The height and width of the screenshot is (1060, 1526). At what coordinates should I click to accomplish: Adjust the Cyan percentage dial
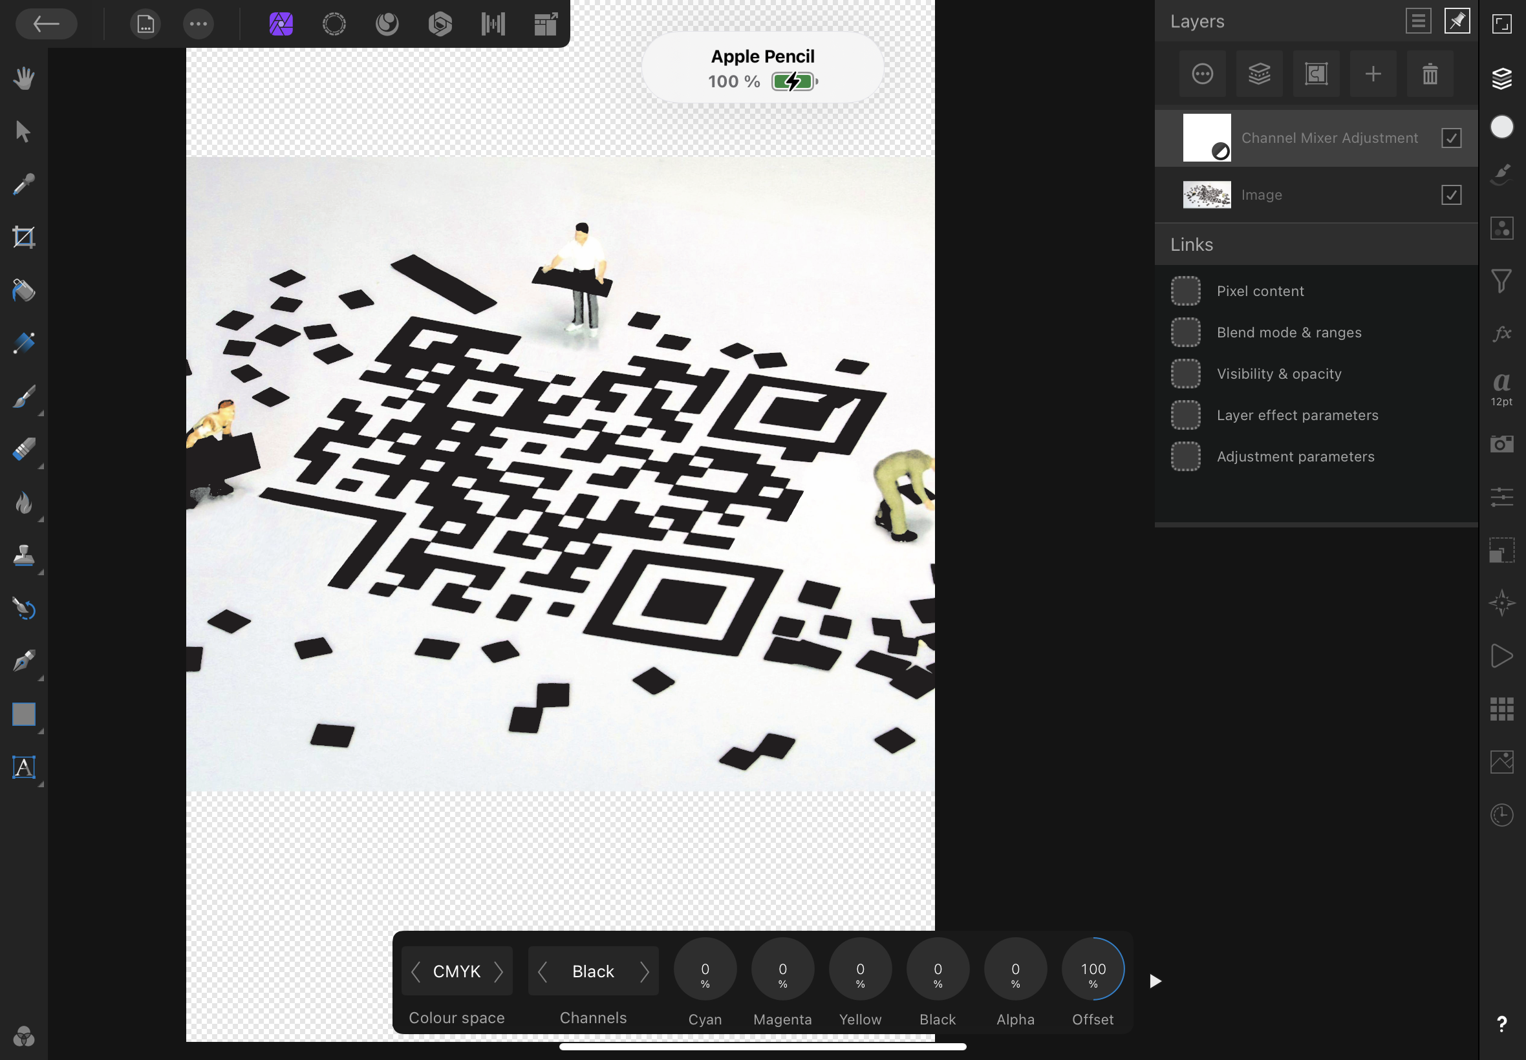click(705, 969)
